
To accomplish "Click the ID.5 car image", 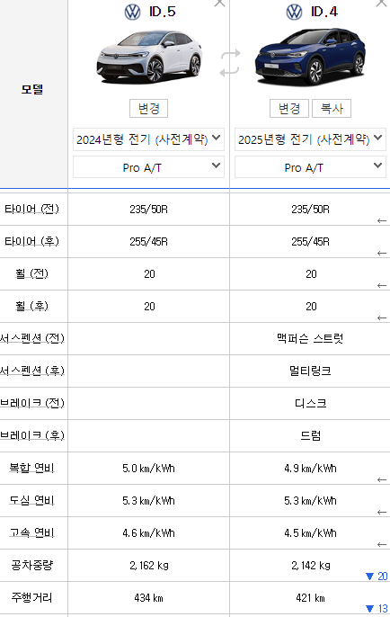I will (x=149, y=58).
